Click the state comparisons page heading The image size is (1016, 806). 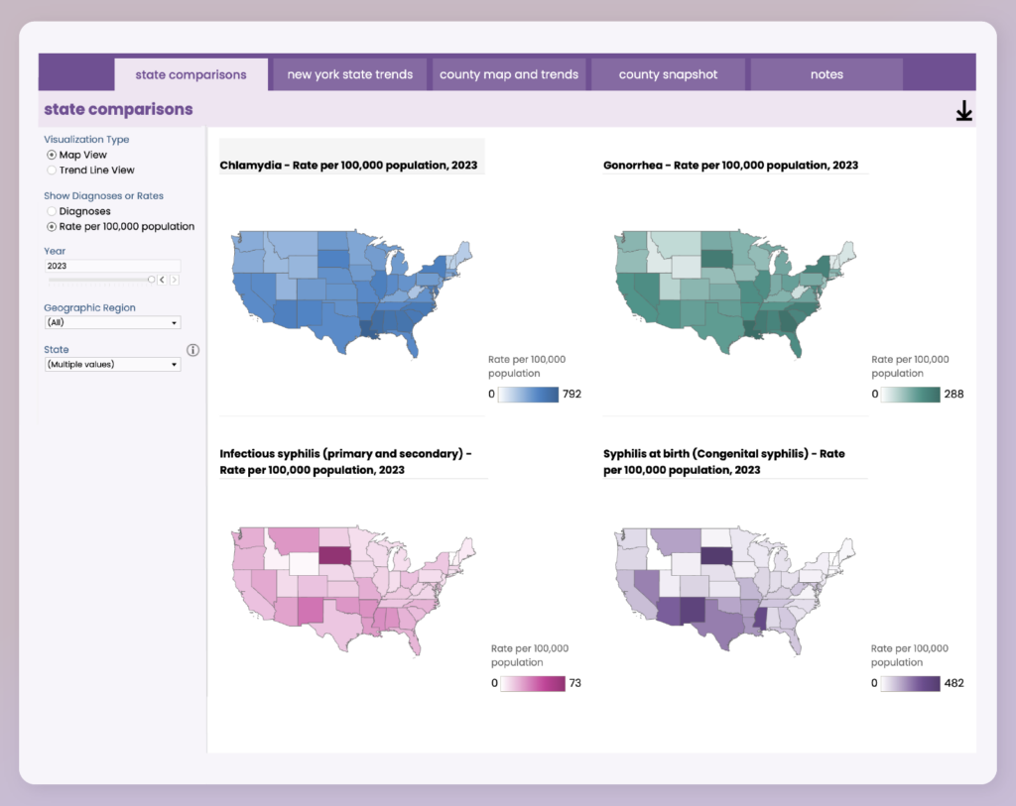118,109
